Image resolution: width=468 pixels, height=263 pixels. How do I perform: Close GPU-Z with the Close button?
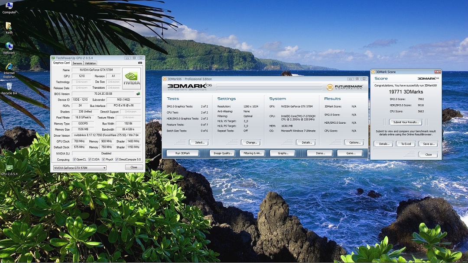coord(134,167)
